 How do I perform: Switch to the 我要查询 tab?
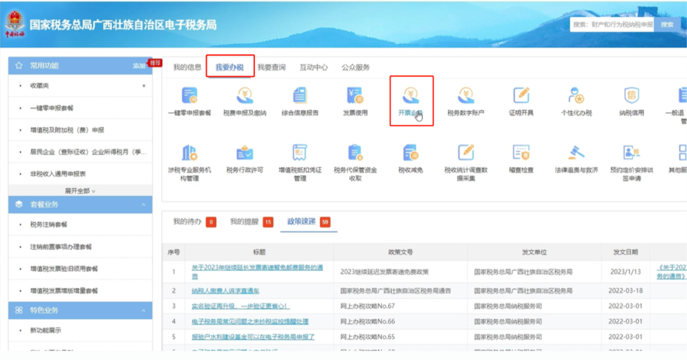click(272, 67)
